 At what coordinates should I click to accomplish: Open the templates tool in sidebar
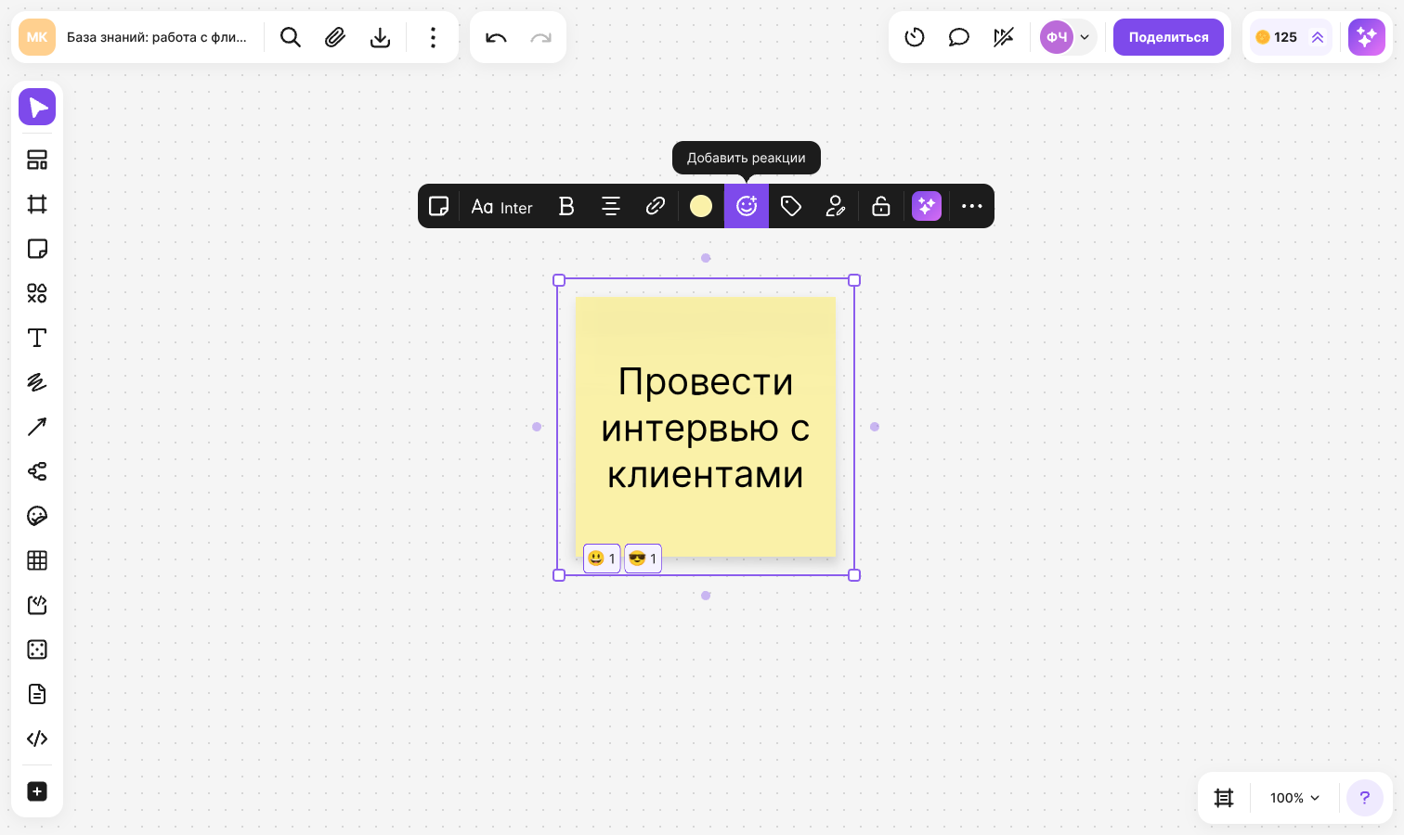(37, 160)
